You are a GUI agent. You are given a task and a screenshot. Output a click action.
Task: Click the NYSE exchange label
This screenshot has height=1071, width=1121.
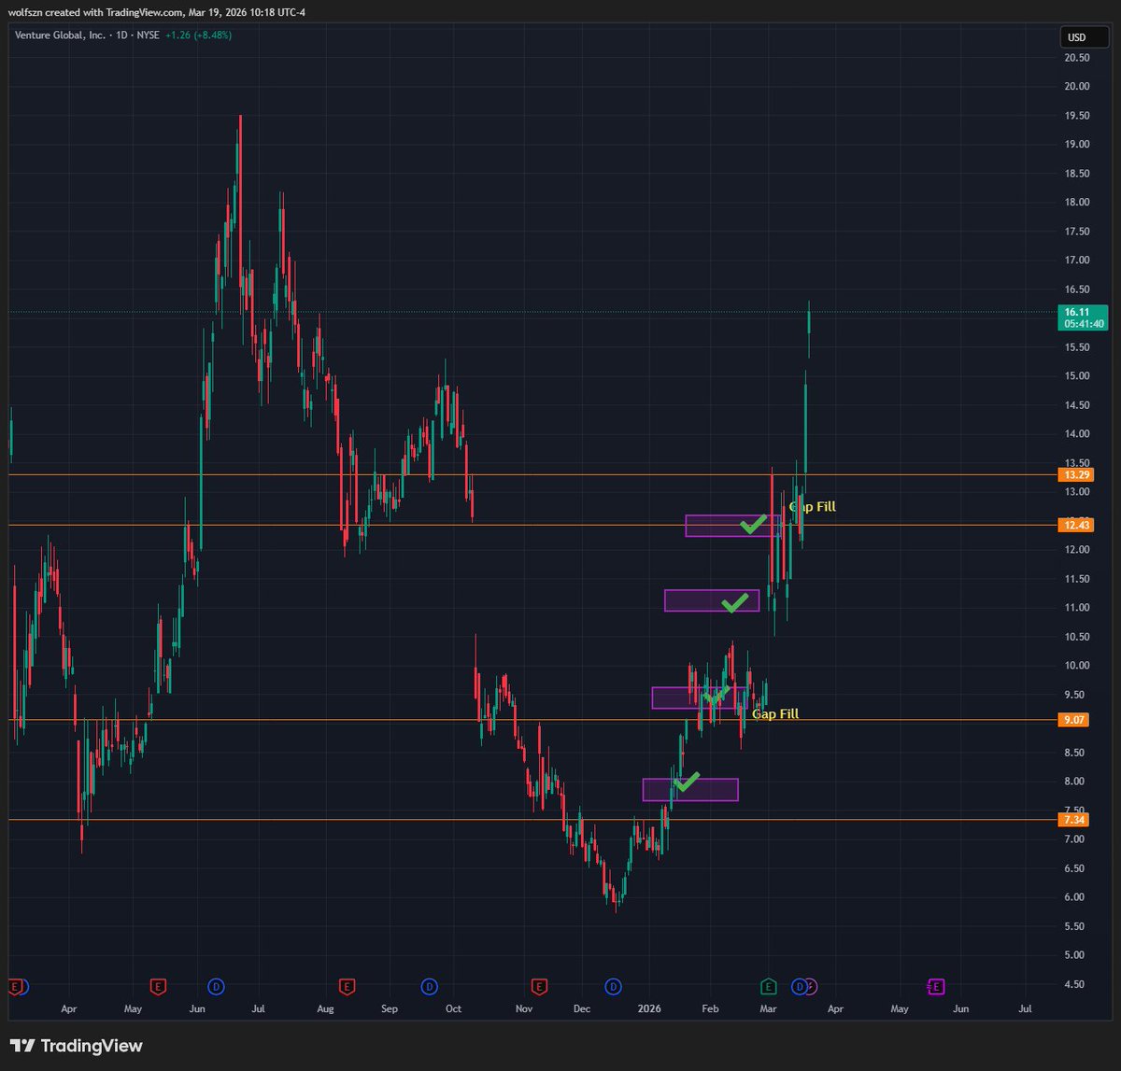click(x=149, y=35)
